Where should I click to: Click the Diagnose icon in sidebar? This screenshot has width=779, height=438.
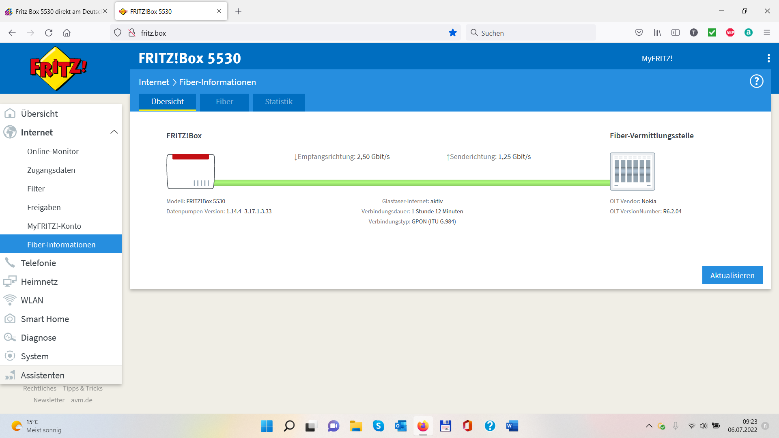click(x=10, y=337)
